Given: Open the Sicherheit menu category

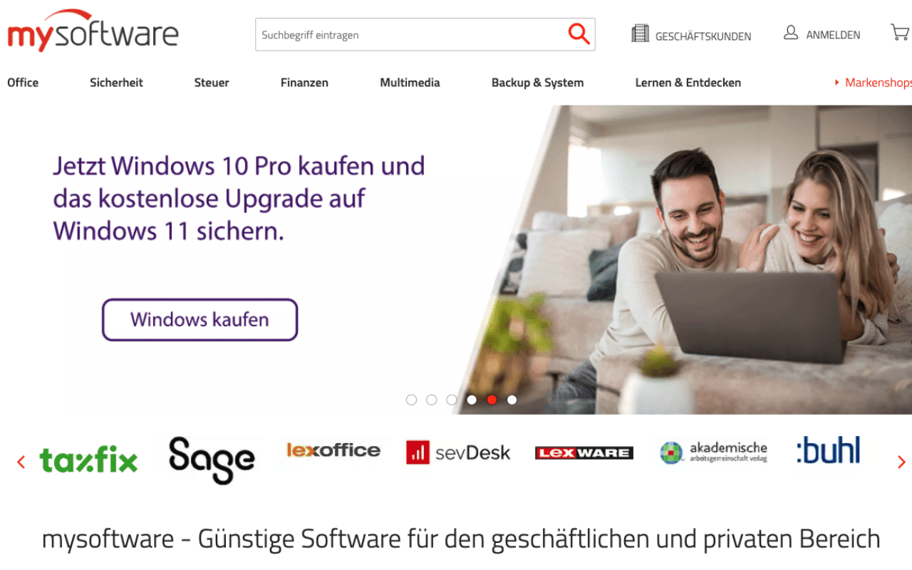Looking at the screenshot, I should 116,83.
